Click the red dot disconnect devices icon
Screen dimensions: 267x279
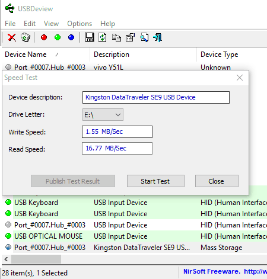tap(44, 37)
